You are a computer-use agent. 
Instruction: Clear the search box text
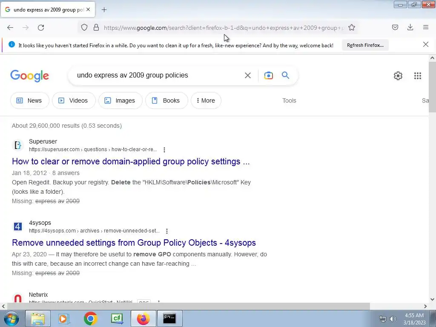(x=247, y=75)
